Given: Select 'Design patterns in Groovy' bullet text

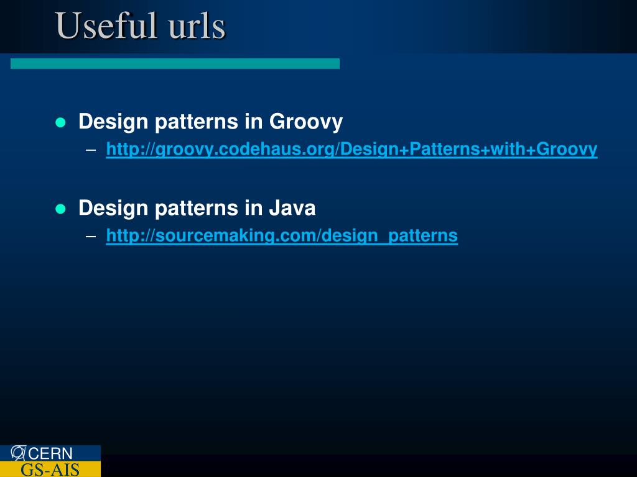Looking at the screenshot, I should [210, 122].
